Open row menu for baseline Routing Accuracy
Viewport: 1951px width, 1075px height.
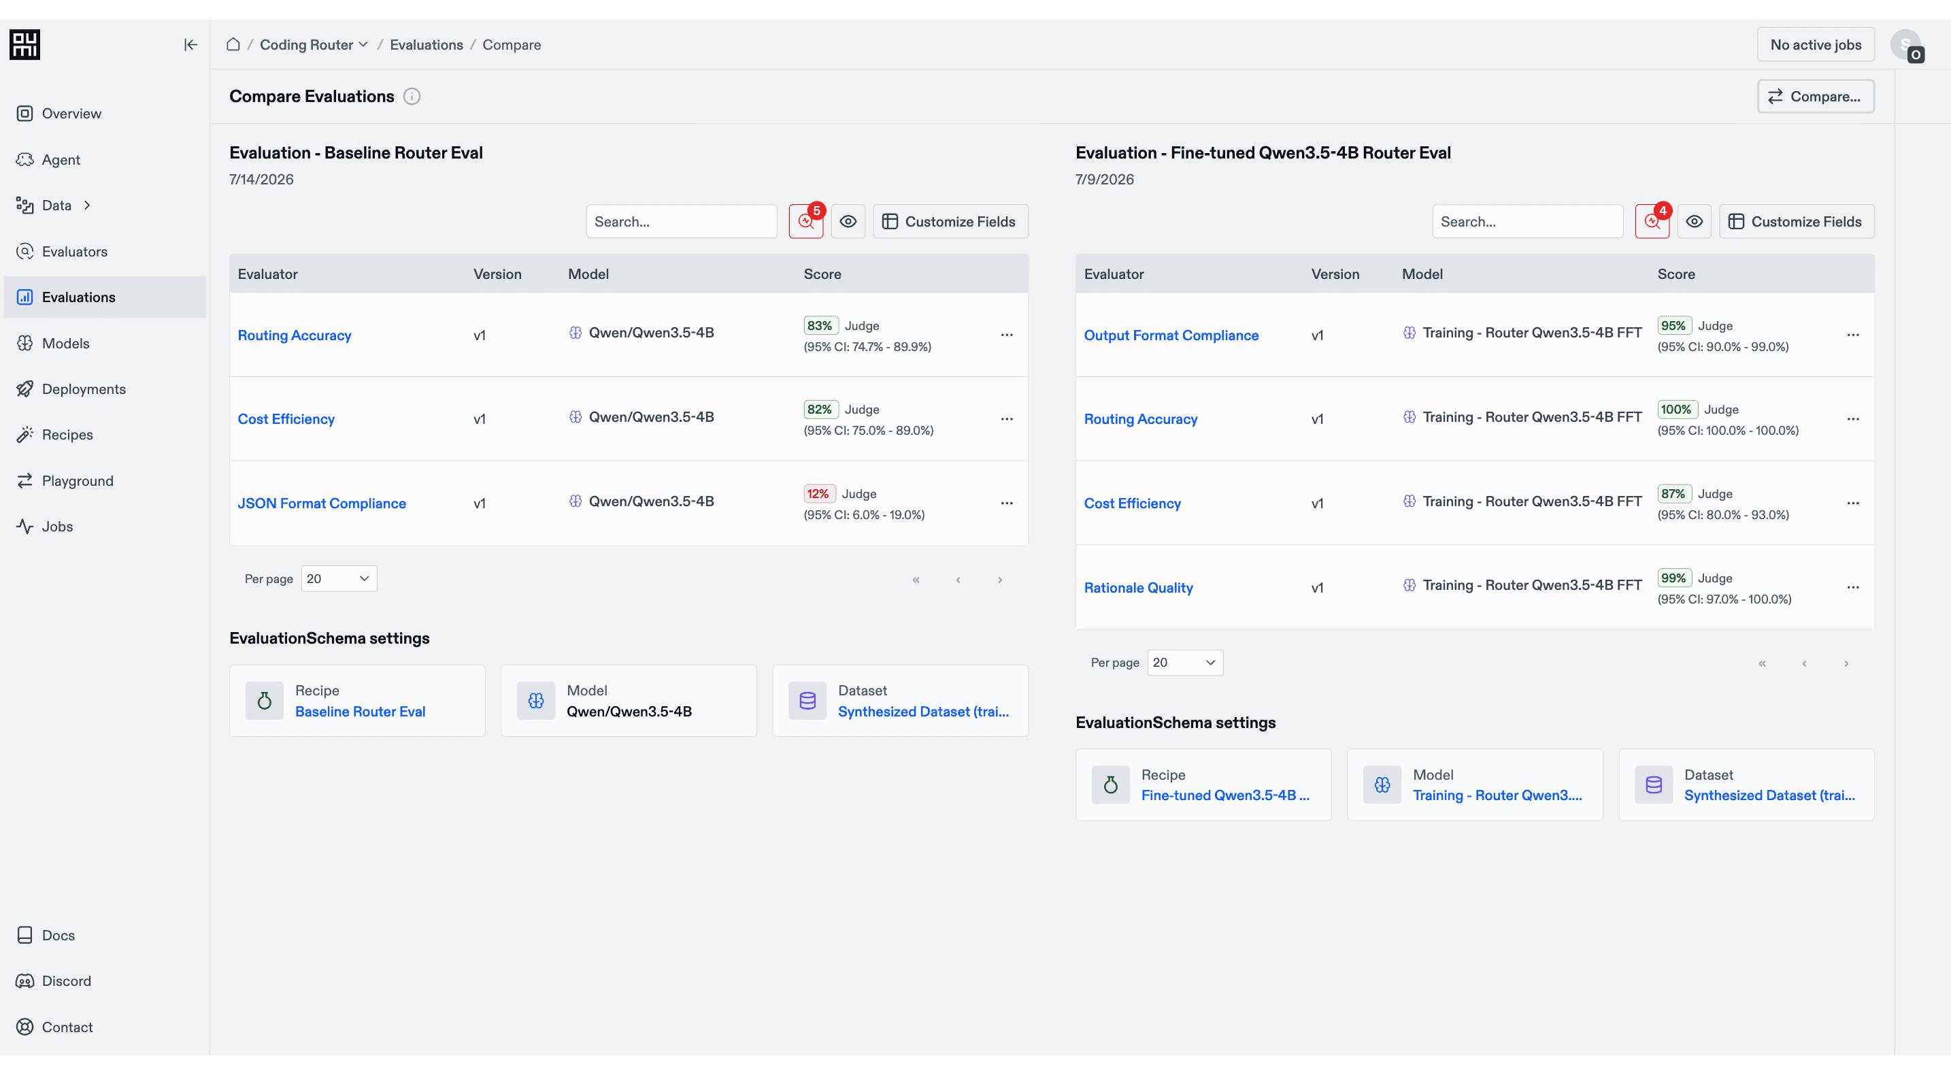(1007, 335)
